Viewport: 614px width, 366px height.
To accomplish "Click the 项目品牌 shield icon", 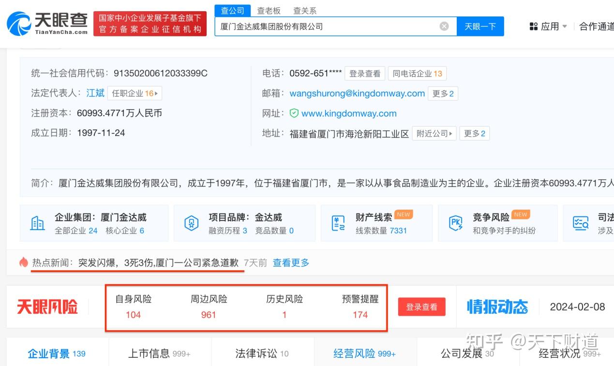I will (x=191, y=223).
